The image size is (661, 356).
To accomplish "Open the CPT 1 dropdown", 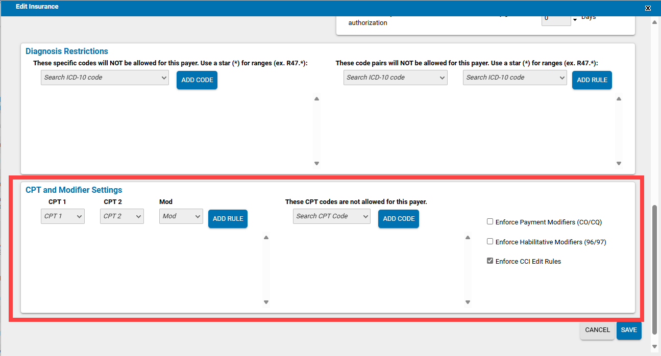I will 62,216.
